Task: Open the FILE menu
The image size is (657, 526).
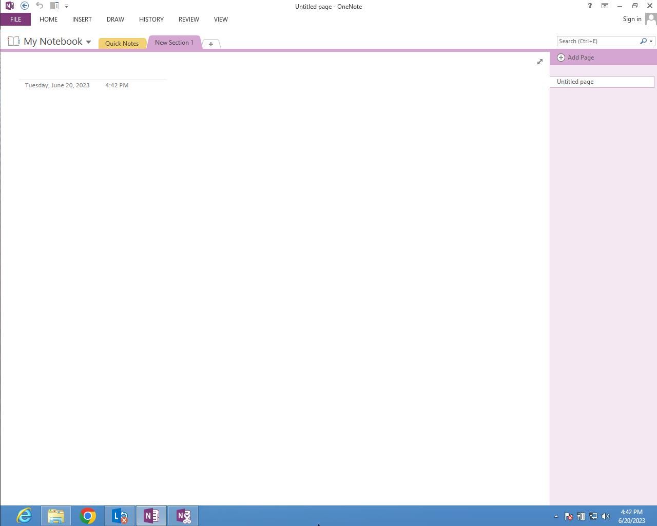Action: click(x=15, y=20)
